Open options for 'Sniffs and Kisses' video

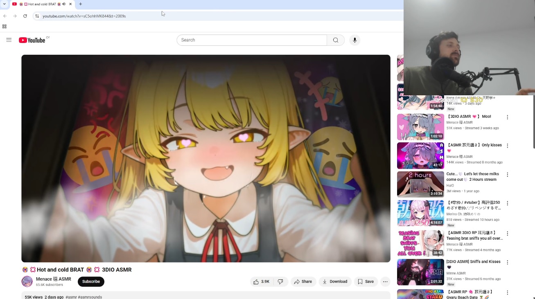click(x=507, y=262)
